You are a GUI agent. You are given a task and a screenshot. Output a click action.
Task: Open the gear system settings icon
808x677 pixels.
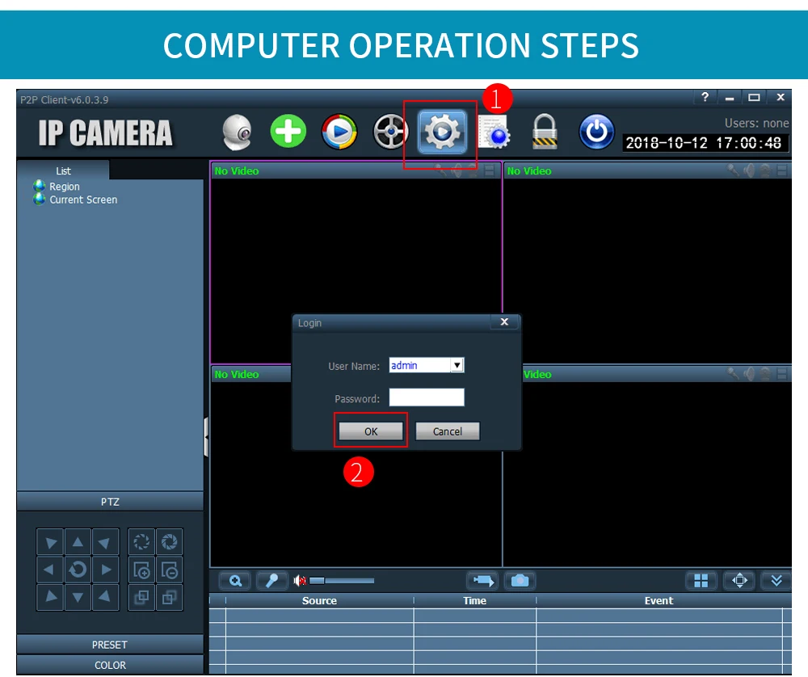[x=442, y=132]
